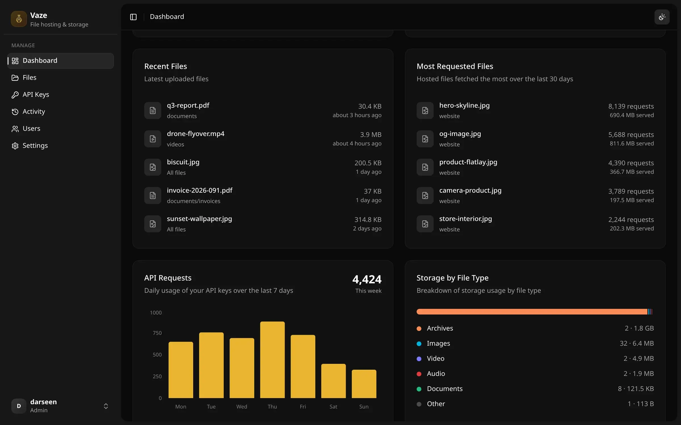The height and width of the screenshot is (425, 681).
Task: Click the "32 · 6.4 MB" Images value
Action: click(637, 343)
